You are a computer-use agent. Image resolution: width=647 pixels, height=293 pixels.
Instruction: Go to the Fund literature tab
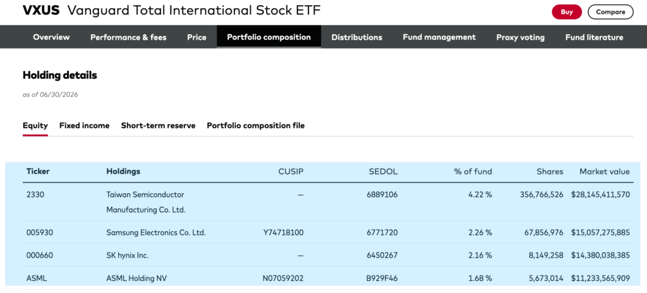pos(594,37)
